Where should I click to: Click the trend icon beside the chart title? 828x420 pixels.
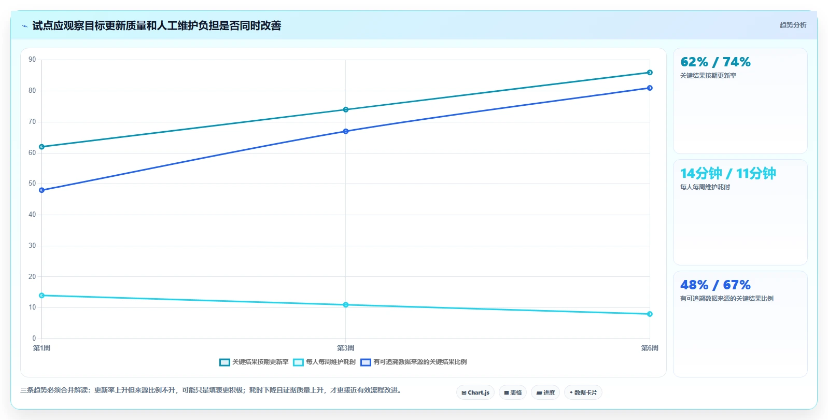[24, 26]
